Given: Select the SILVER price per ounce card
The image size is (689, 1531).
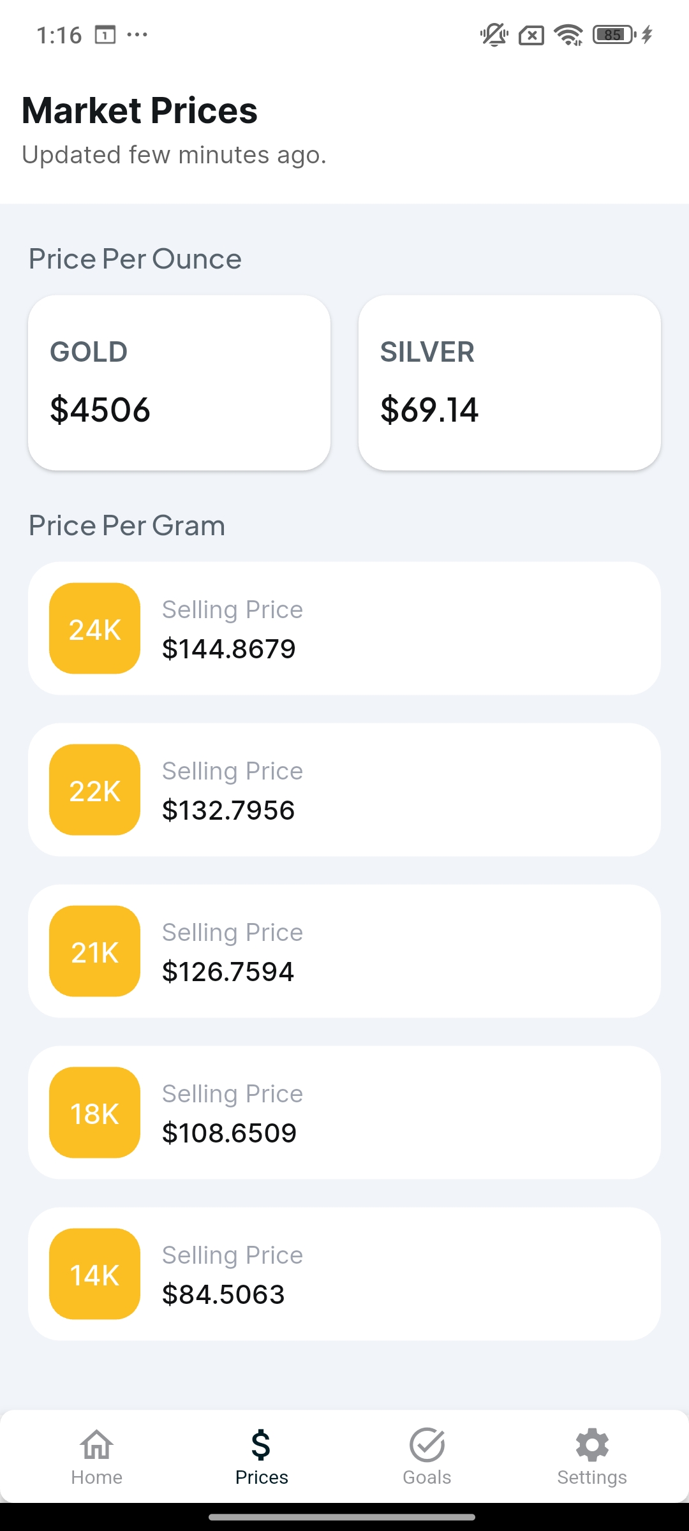Looking at the screenshot, I should point(509,383).
